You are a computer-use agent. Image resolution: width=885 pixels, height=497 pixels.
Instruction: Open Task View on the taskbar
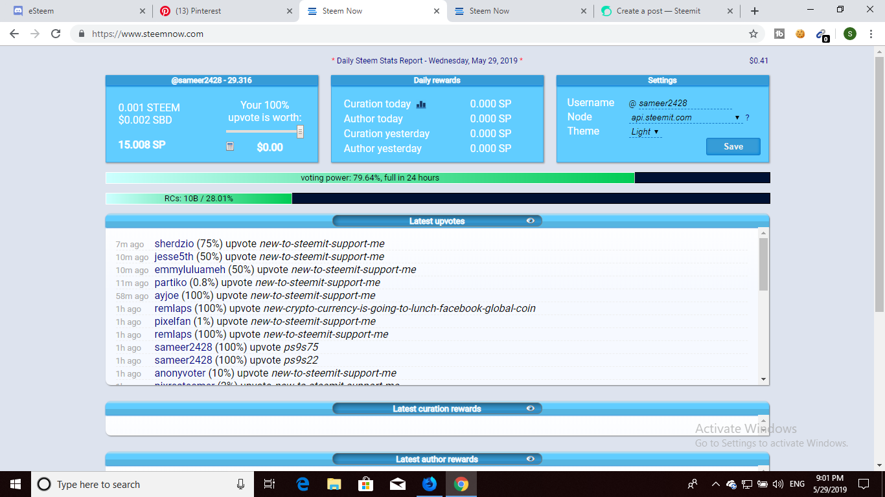[270, 484]
